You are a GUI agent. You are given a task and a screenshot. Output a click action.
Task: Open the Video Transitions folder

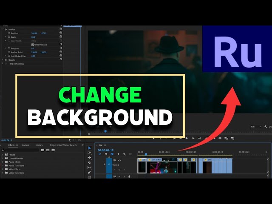[3, 173]
